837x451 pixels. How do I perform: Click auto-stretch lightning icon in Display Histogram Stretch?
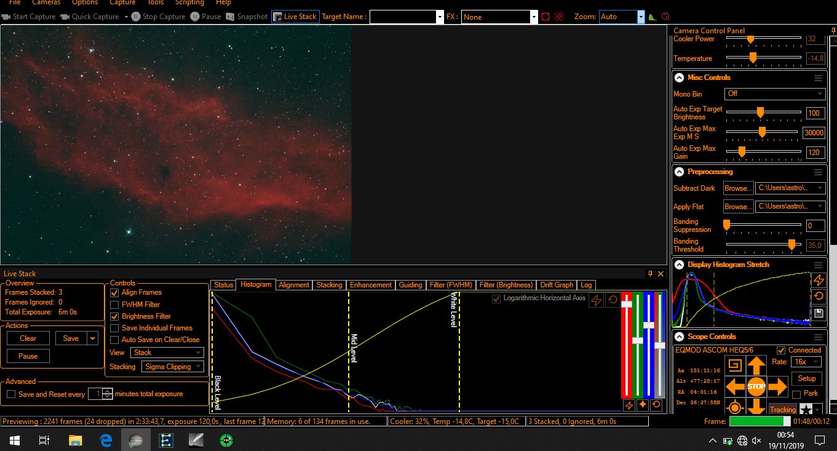coord(819,281)
